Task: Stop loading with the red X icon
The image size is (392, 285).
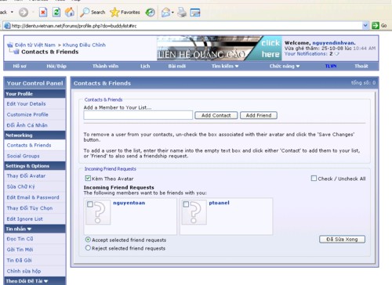Action: coord(43,13)
